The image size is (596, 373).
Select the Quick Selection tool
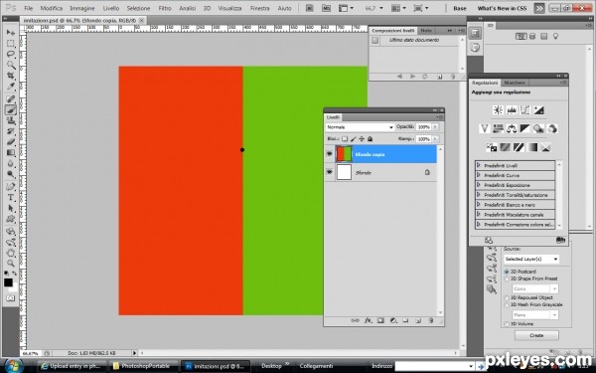click(x=11, y=65)
